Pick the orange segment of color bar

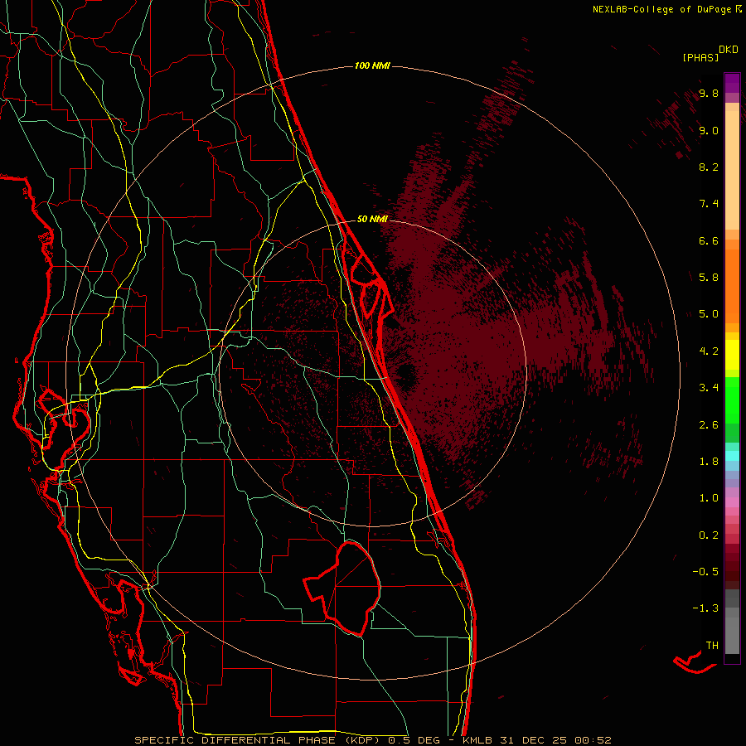coord(732,285)
